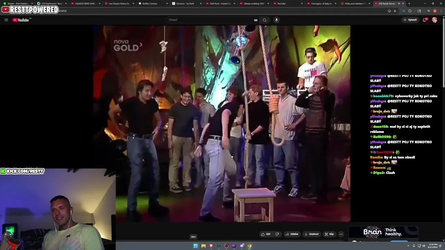The image size is (445, 250).
Task: Open the Windows Start menu
Action: pos(196,246)
